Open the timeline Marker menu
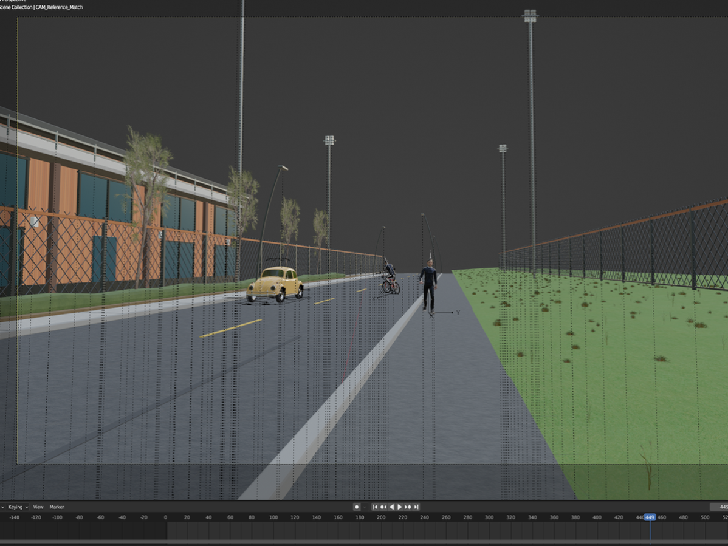This screenshot has width=728, height=546. point(57,507)
